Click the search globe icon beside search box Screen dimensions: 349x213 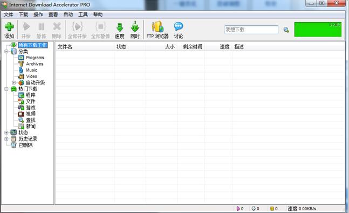286,30
